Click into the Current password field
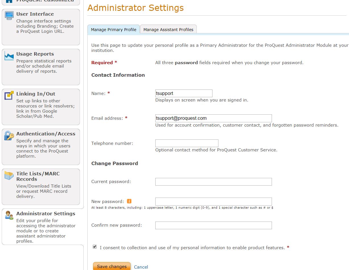 (x=214, y=182)
